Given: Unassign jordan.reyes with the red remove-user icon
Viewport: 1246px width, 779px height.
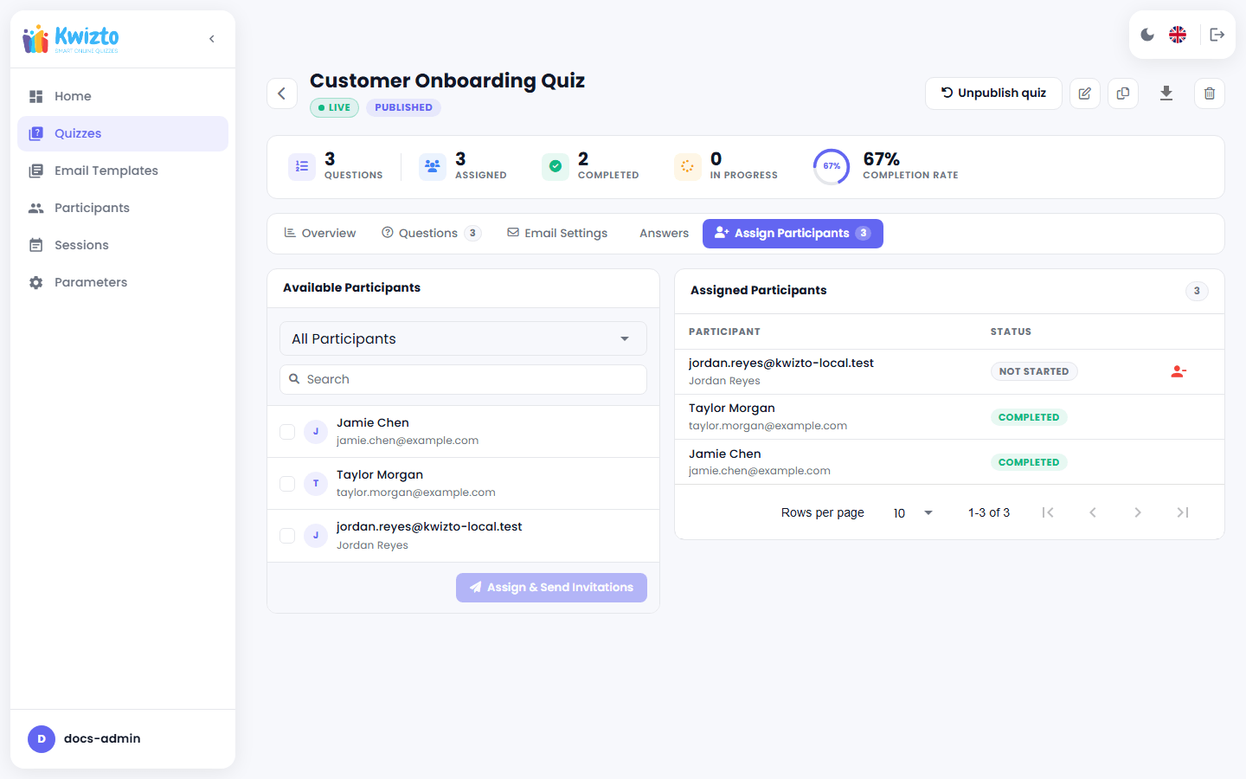Looking at the screenshot, I should (x=1179, y=371).
